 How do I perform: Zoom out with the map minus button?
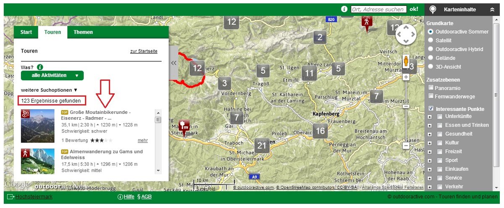click(406, 146)
